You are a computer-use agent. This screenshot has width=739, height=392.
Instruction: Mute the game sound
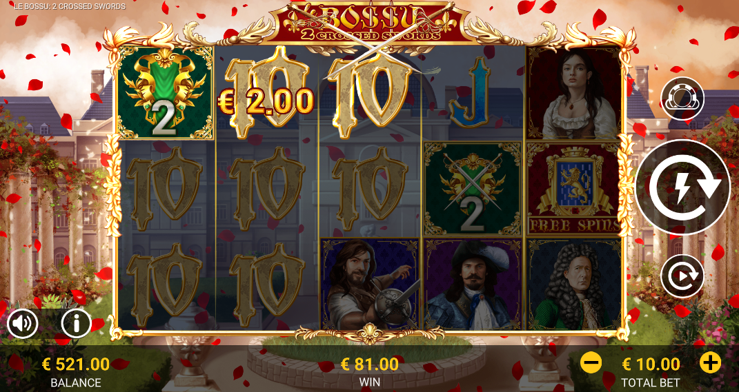tap(23, 323)
